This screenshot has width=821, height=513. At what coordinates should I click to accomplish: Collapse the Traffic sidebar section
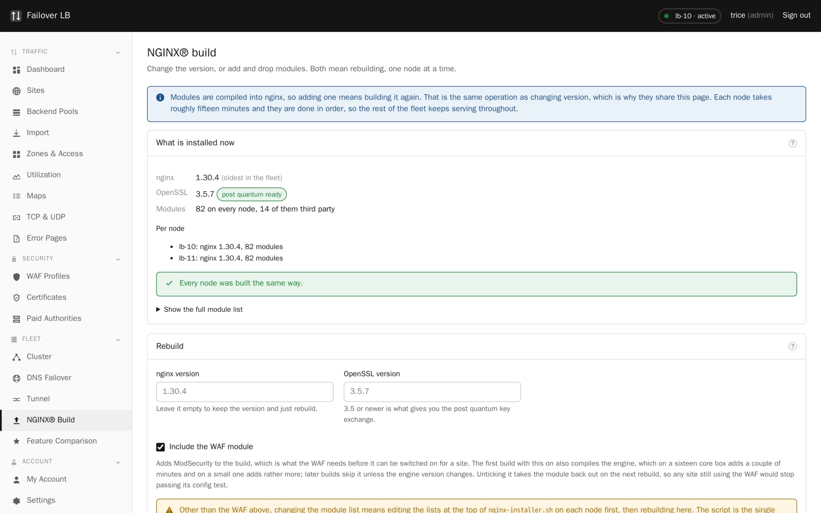pos(118,52)
